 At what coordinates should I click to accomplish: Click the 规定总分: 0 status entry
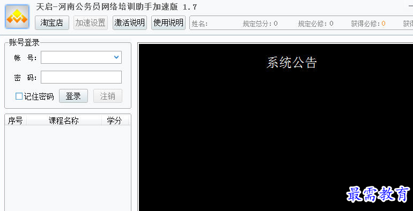[x=260, y=24]
